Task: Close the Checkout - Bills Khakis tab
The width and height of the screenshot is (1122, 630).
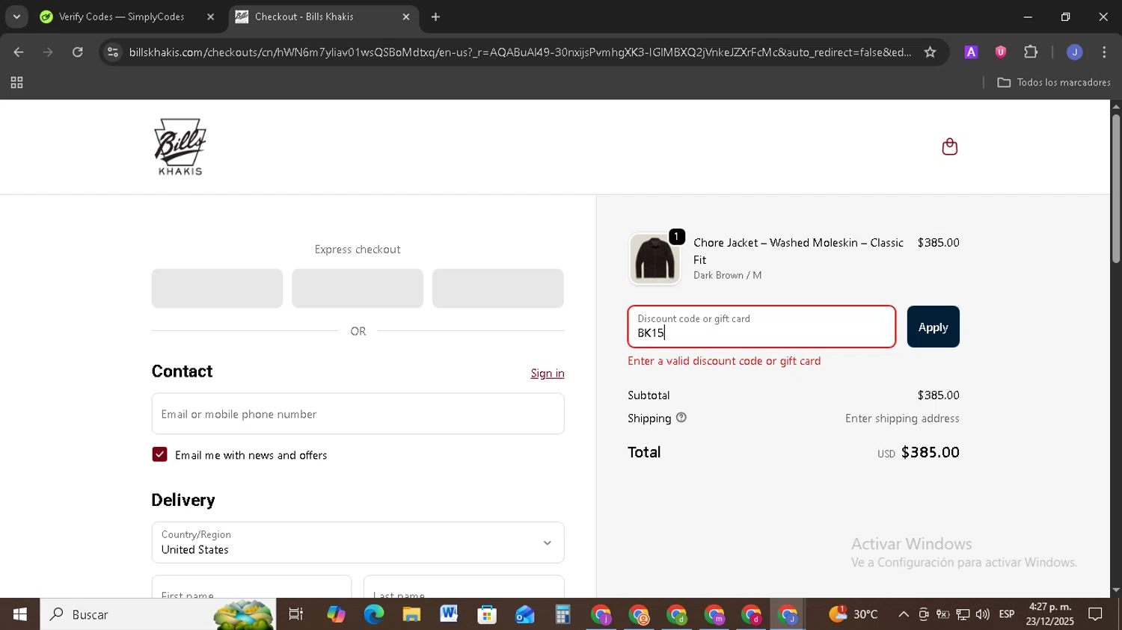Action: 406,16
